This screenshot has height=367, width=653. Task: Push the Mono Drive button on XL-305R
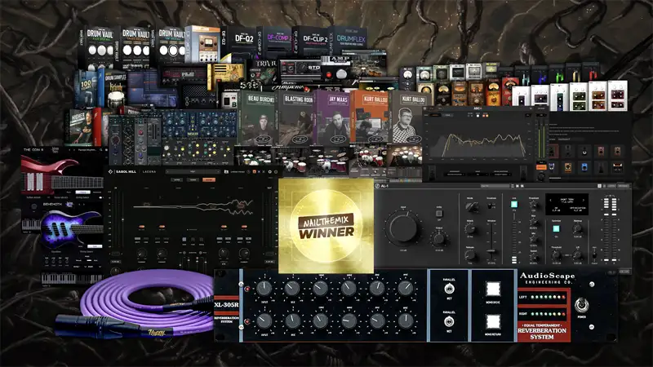click(x=493, y=289)
